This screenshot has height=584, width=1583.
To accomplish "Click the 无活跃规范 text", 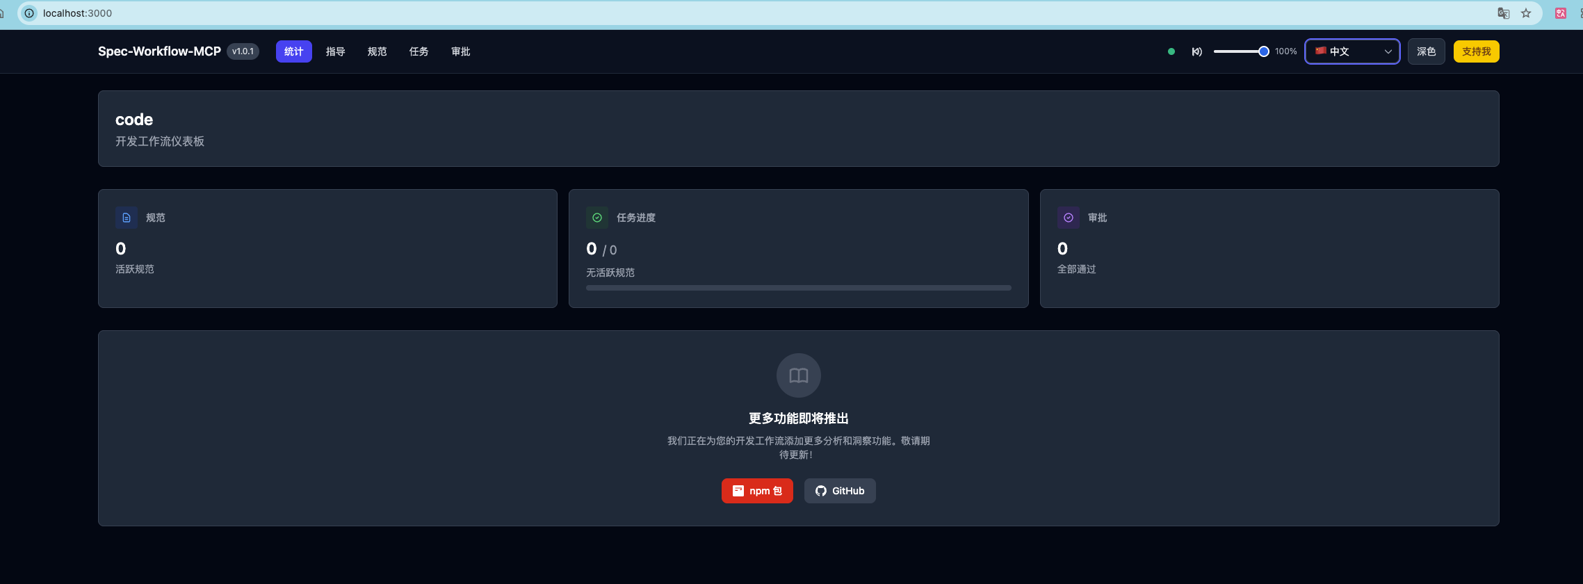I will coord(610,273).
